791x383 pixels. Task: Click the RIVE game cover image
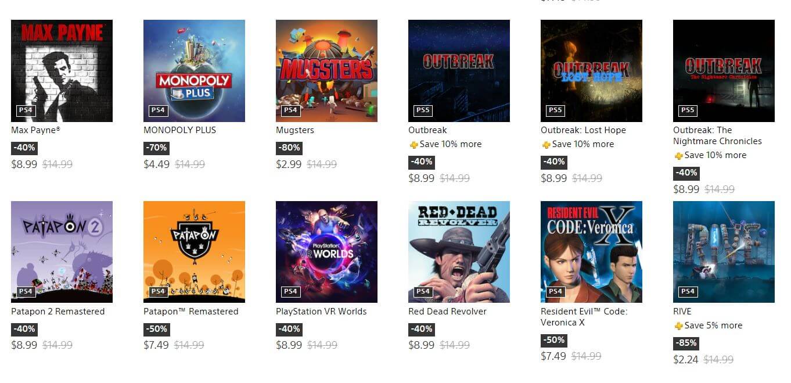724,252
